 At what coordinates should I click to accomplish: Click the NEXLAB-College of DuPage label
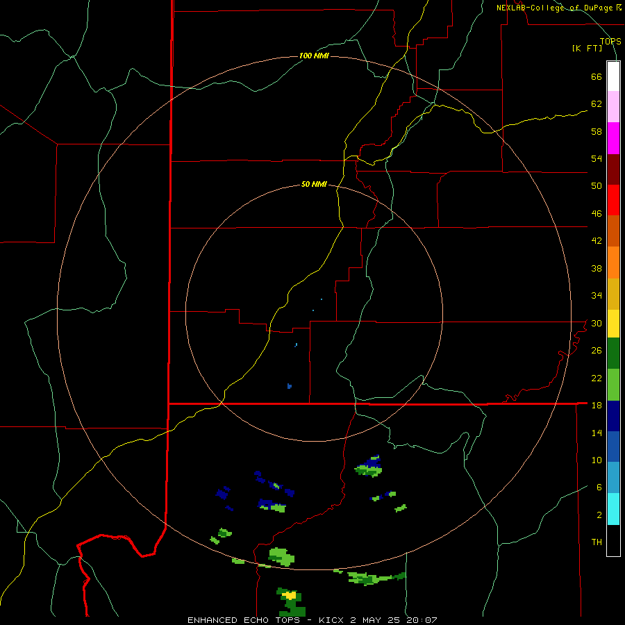click(559, 8)
